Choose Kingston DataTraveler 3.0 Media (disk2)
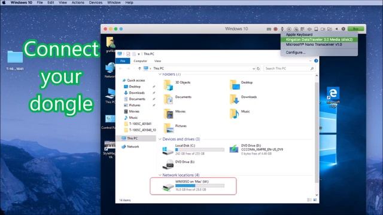The height and width of the screenshot is (215, 383). pyautogui.click(x=319, y=39)
